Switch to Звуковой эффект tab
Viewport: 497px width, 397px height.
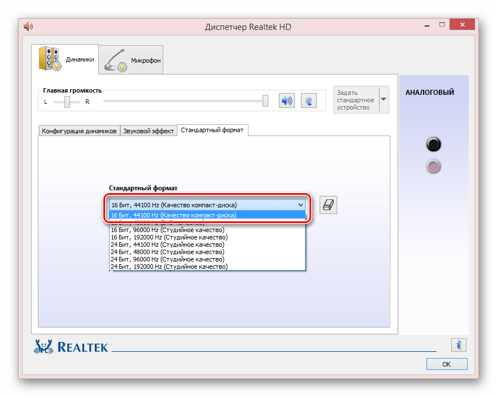(149, 131)
